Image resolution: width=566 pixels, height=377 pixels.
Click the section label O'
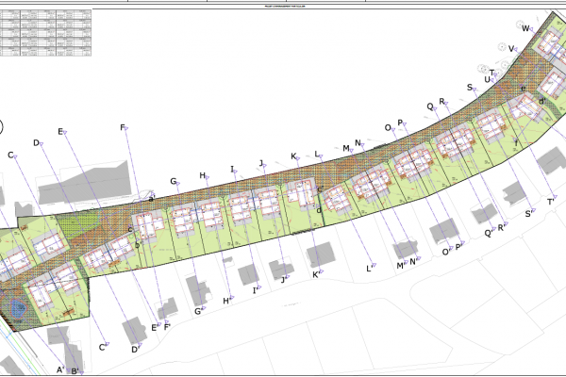[x=446, y=252]
